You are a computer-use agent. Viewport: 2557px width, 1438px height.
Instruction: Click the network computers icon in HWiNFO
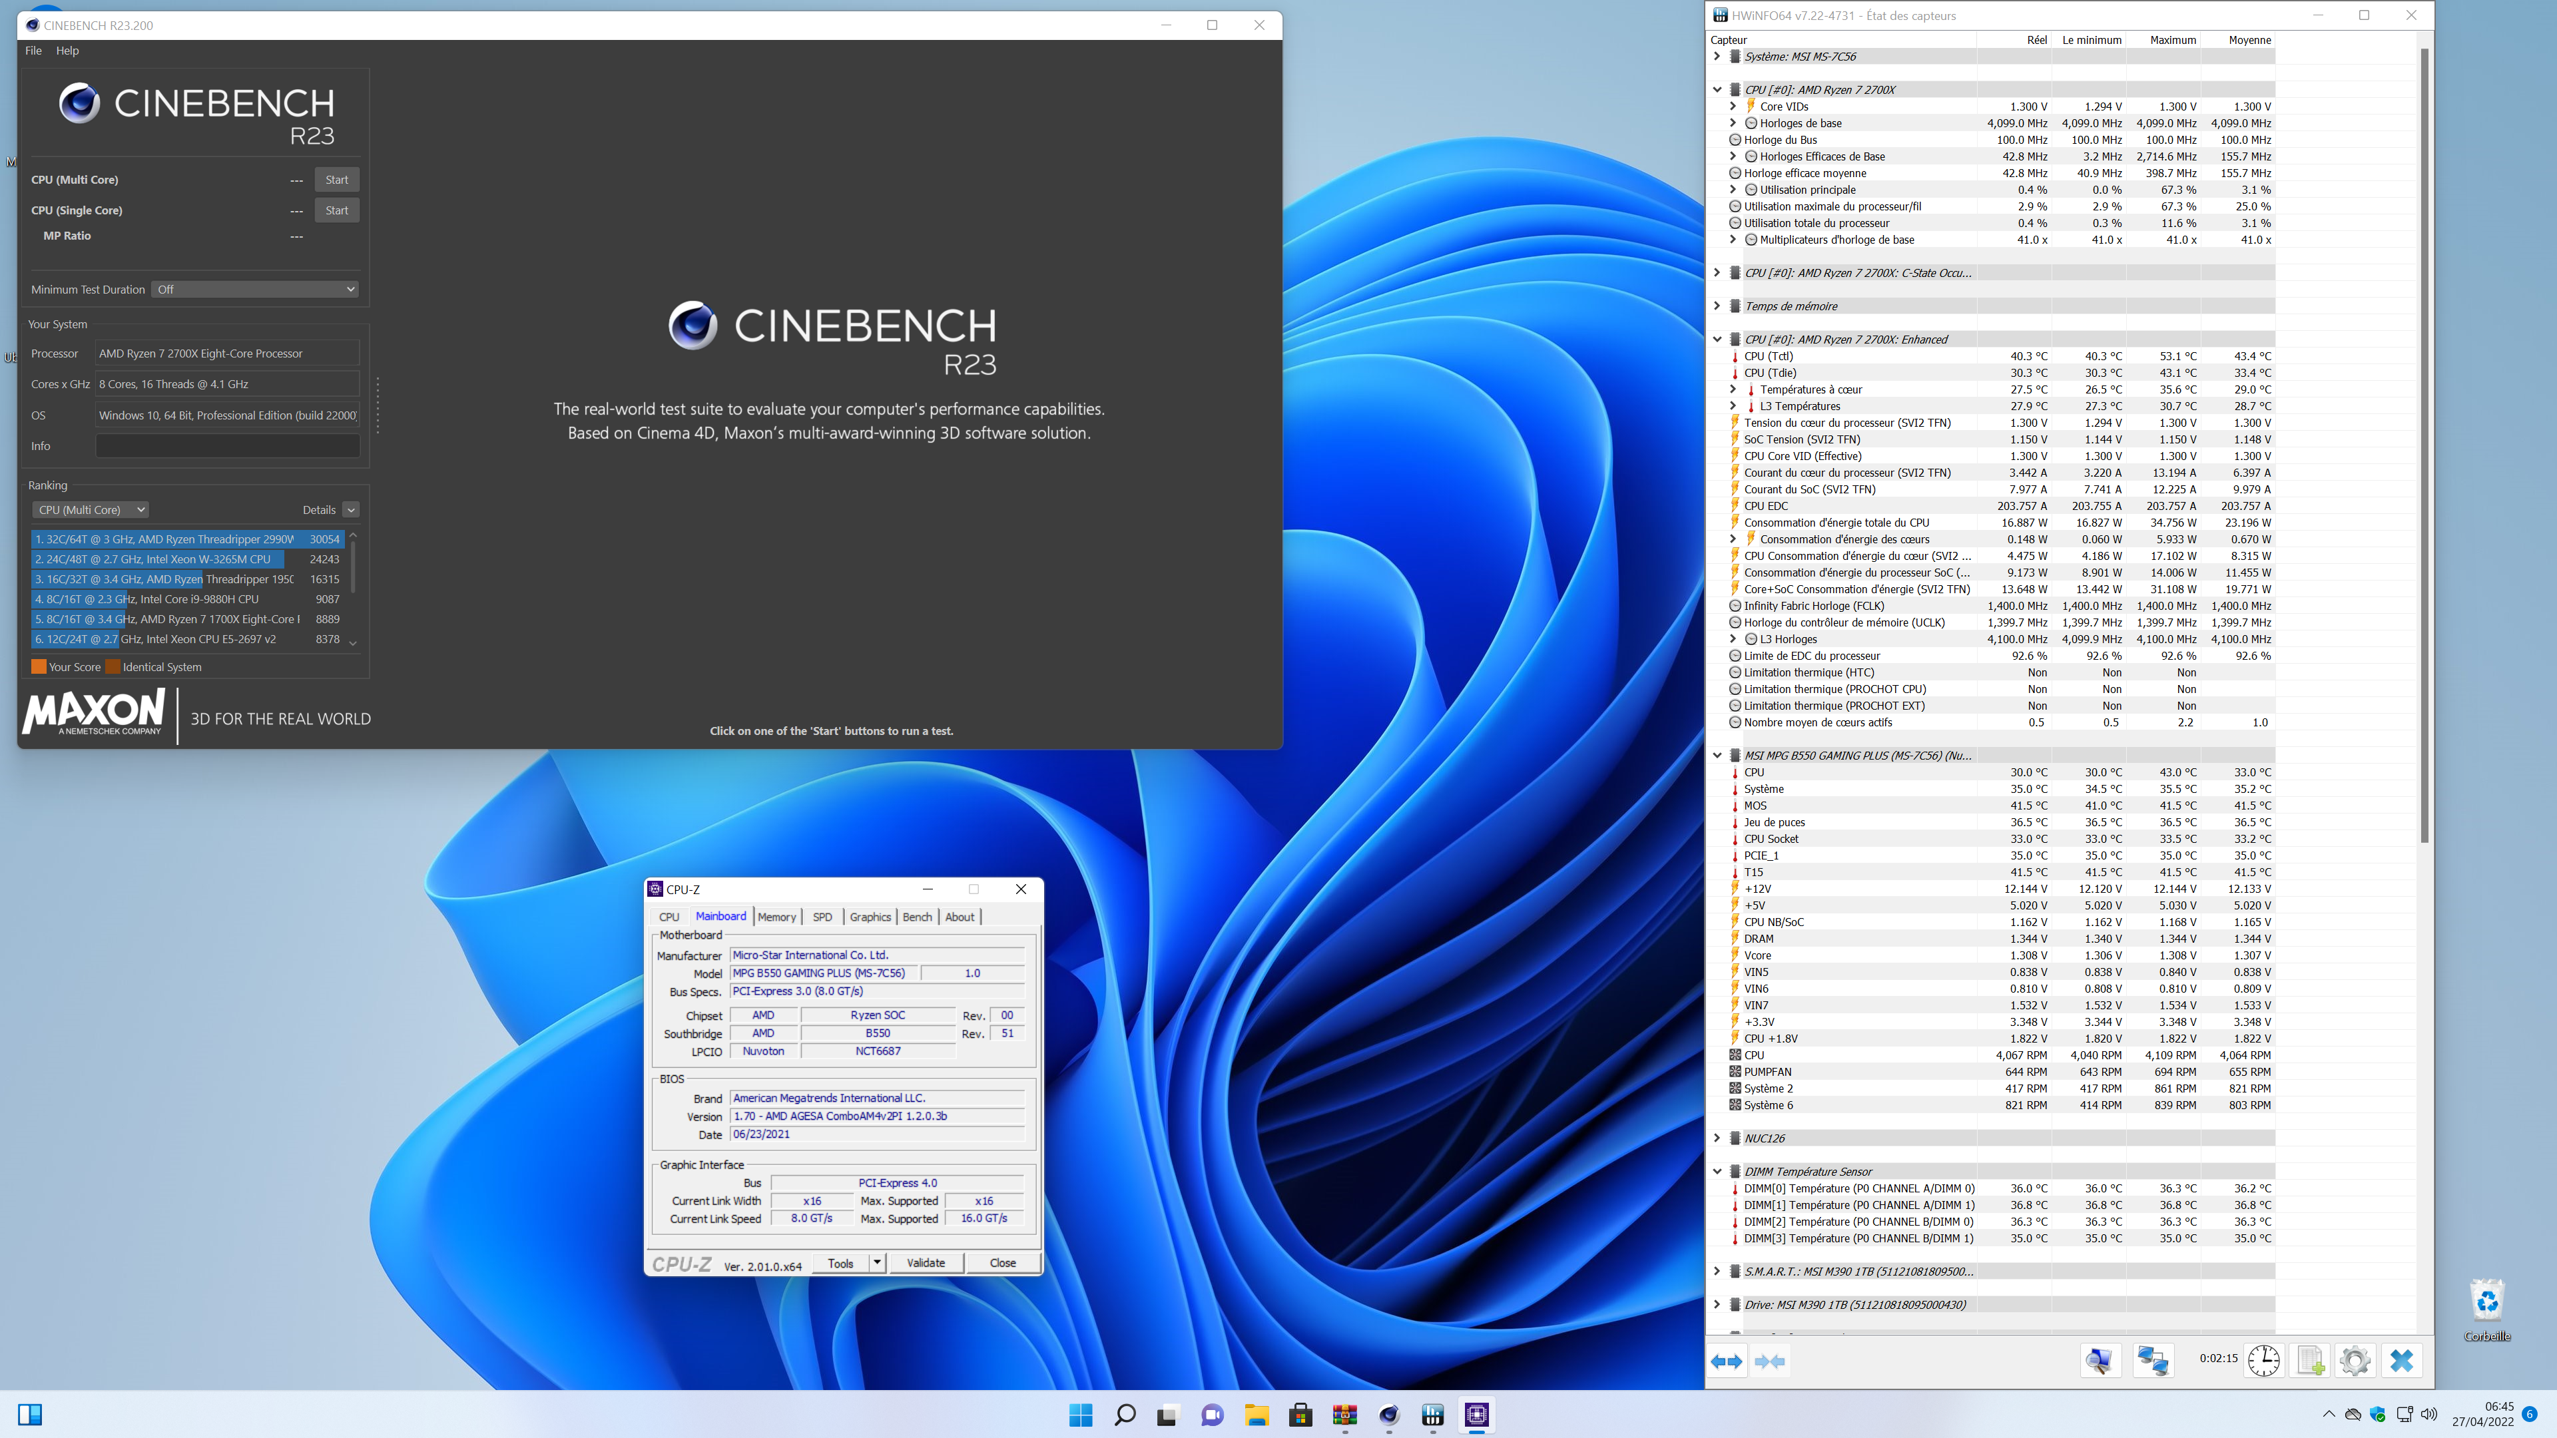click(x=2152, y=1361)
